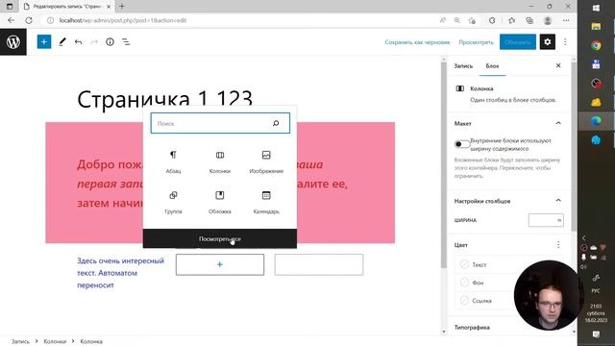
Task: Toggle settings gear sidebar button
Action: tap(548, 42)
